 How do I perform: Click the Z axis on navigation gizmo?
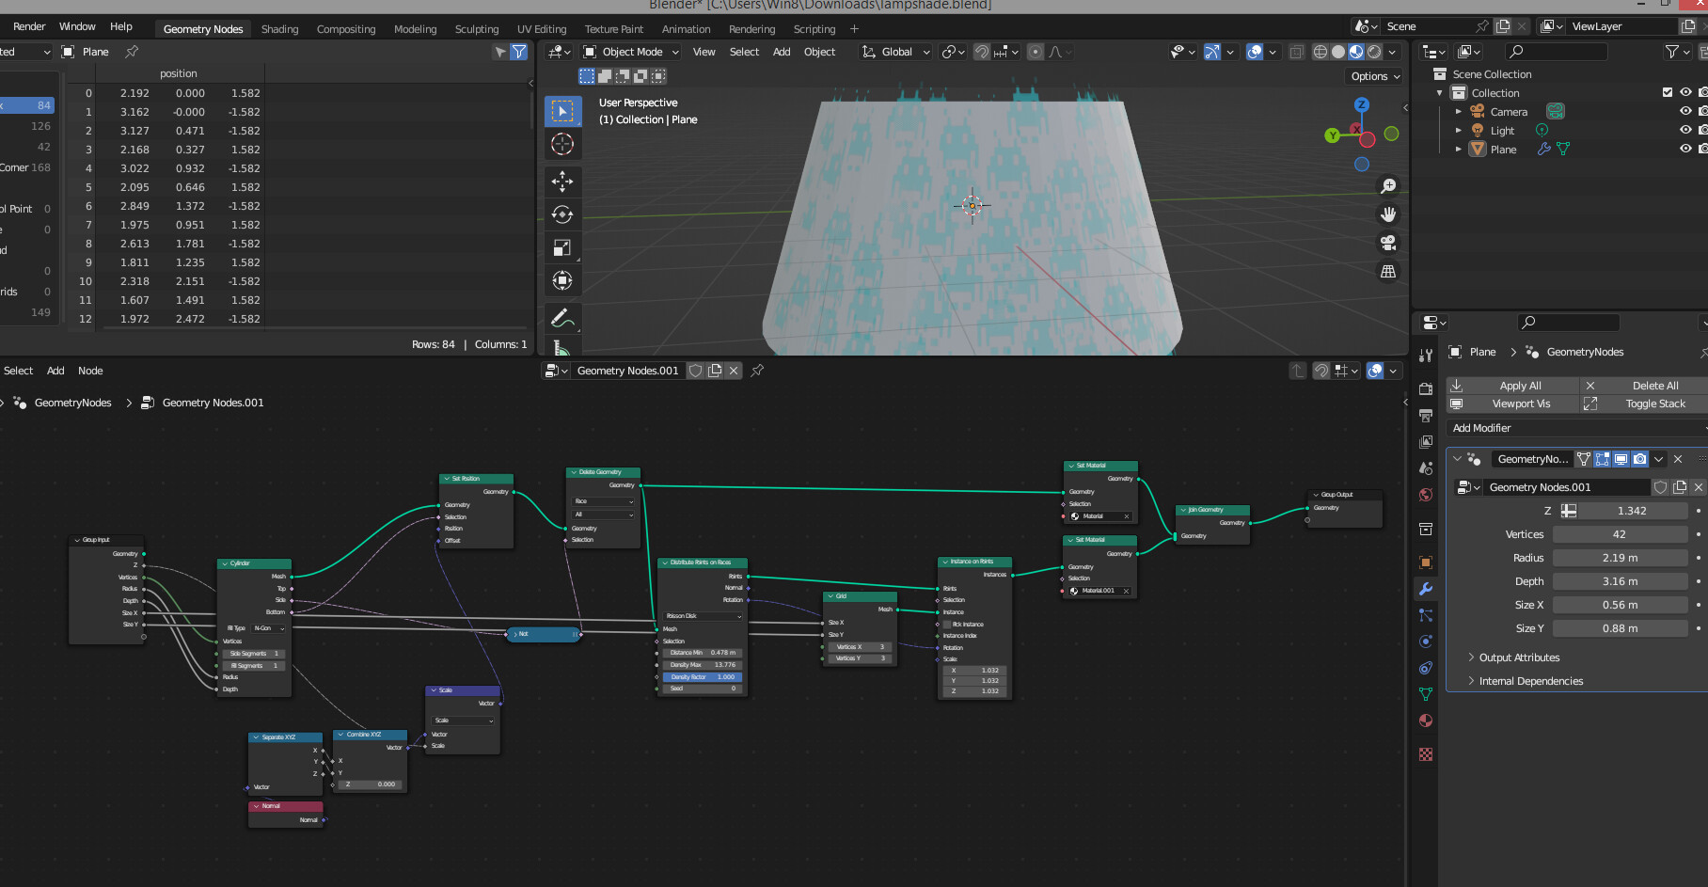pyautogui.click(x=1361, y=104)
